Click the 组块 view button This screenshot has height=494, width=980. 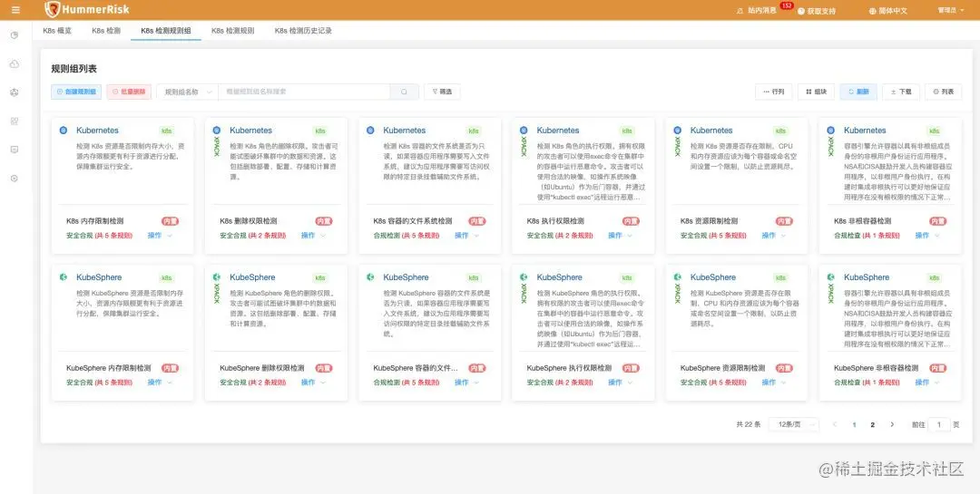[817, 92]
